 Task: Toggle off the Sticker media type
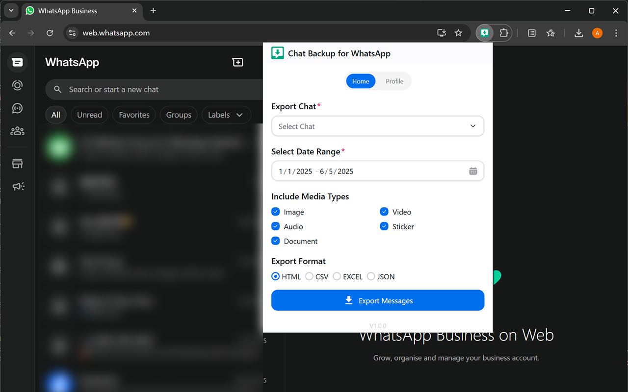pos(384,226)
